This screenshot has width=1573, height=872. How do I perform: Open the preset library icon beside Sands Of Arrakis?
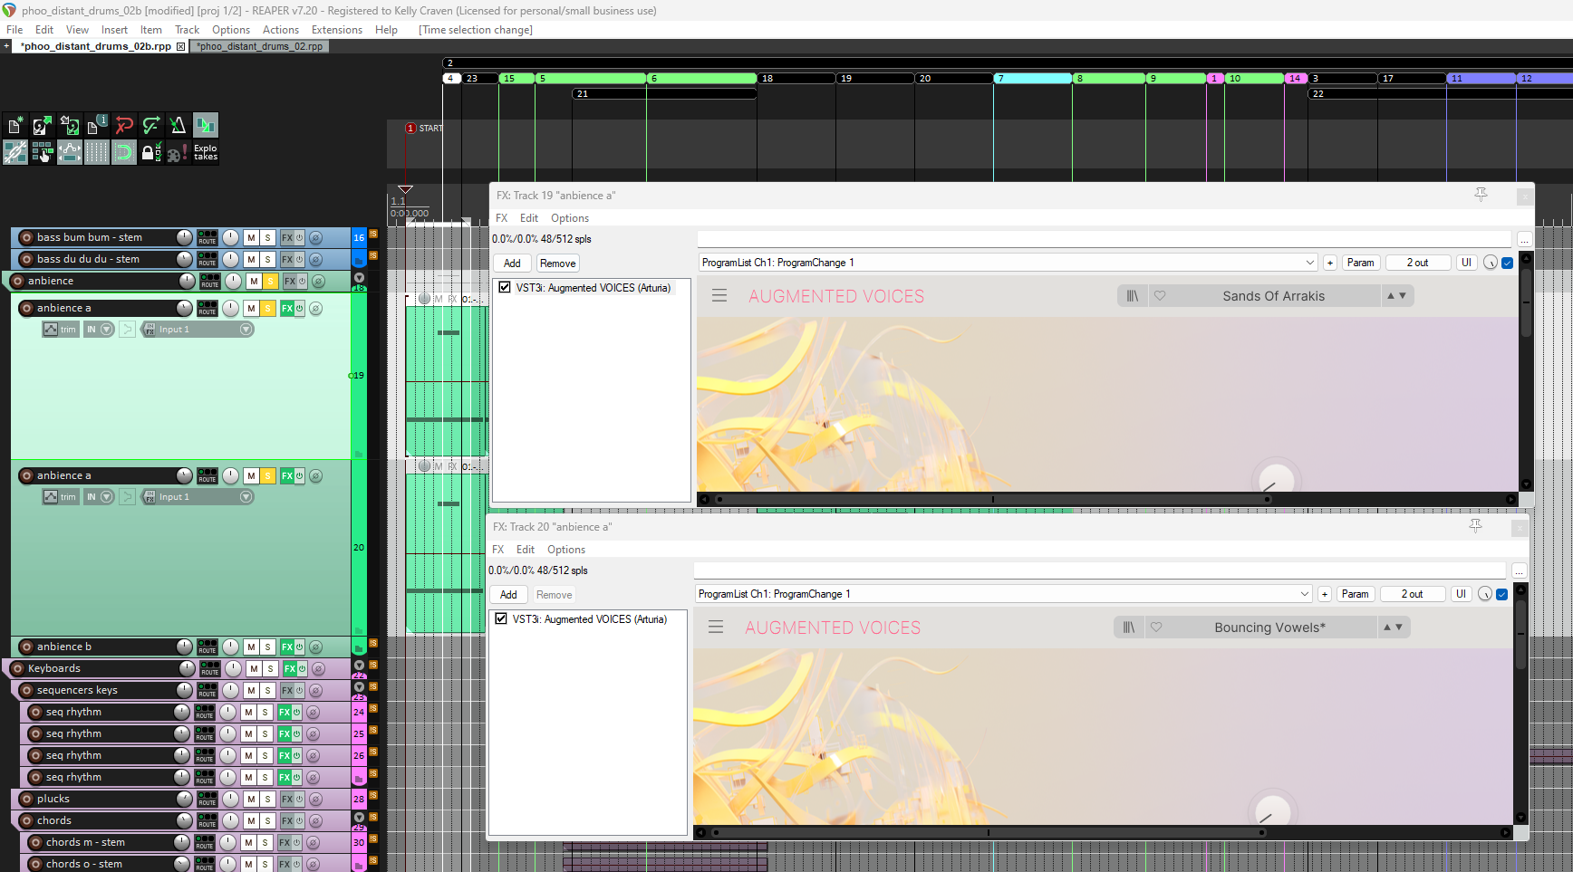(x=1132, y=296)
